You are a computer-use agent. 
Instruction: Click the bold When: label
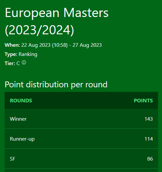pos(12,45)
